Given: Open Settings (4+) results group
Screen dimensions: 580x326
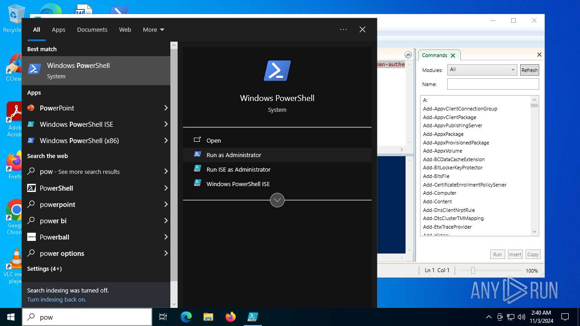Looking at the screenshot, I should [x=44, y=268].
